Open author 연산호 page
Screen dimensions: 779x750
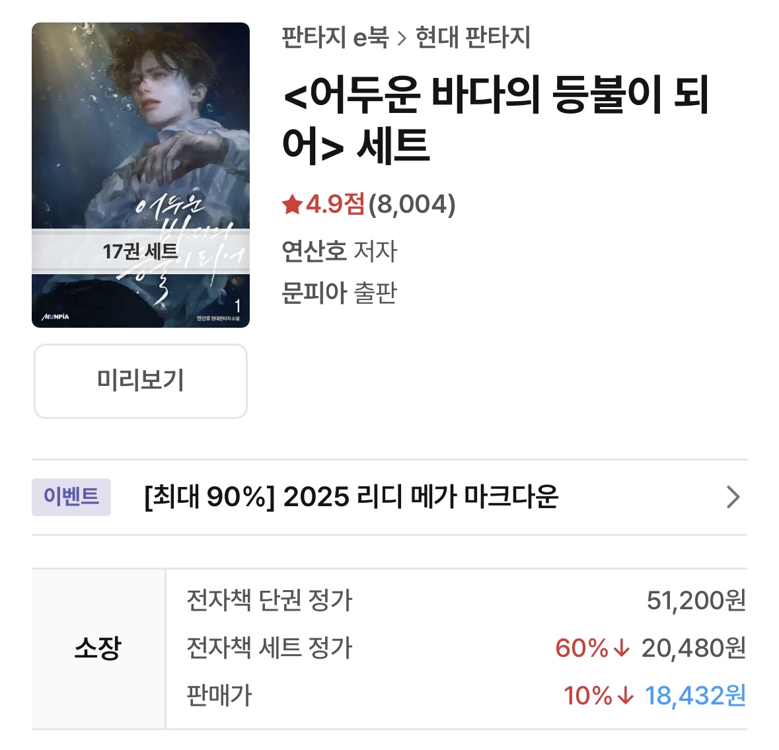coord(314,251)
